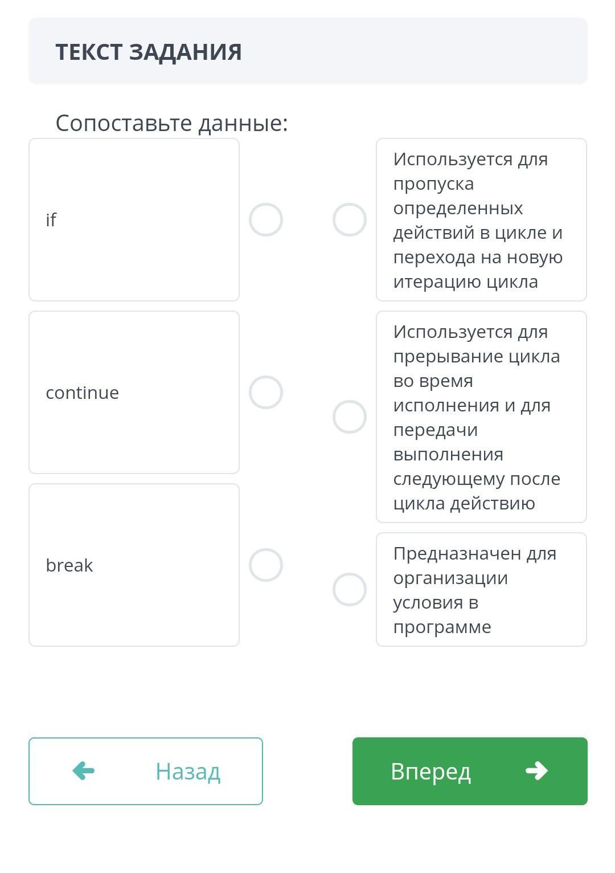Click the 'break' card
This screenshot has width=615, height=873.
(x=134, y=565)
